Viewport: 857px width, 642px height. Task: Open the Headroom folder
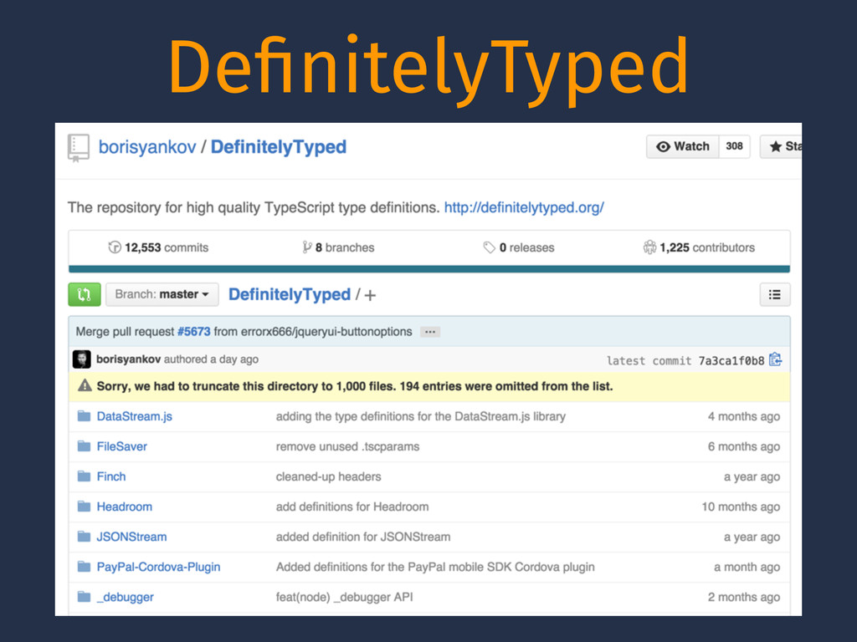pos(124,507)
